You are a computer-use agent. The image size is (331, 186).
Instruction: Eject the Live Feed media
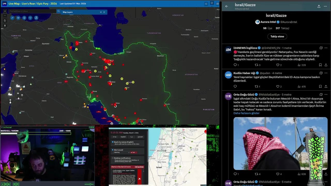9,184
